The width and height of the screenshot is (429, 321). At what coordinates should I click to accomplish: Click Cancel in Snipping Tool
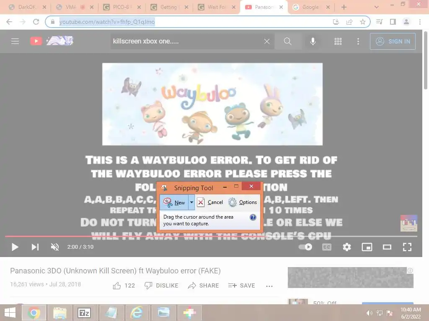(x=210, y=202)
